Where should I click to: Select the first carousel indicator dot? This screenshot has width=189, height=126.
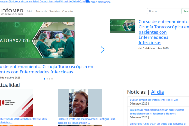tap(44, 79)
